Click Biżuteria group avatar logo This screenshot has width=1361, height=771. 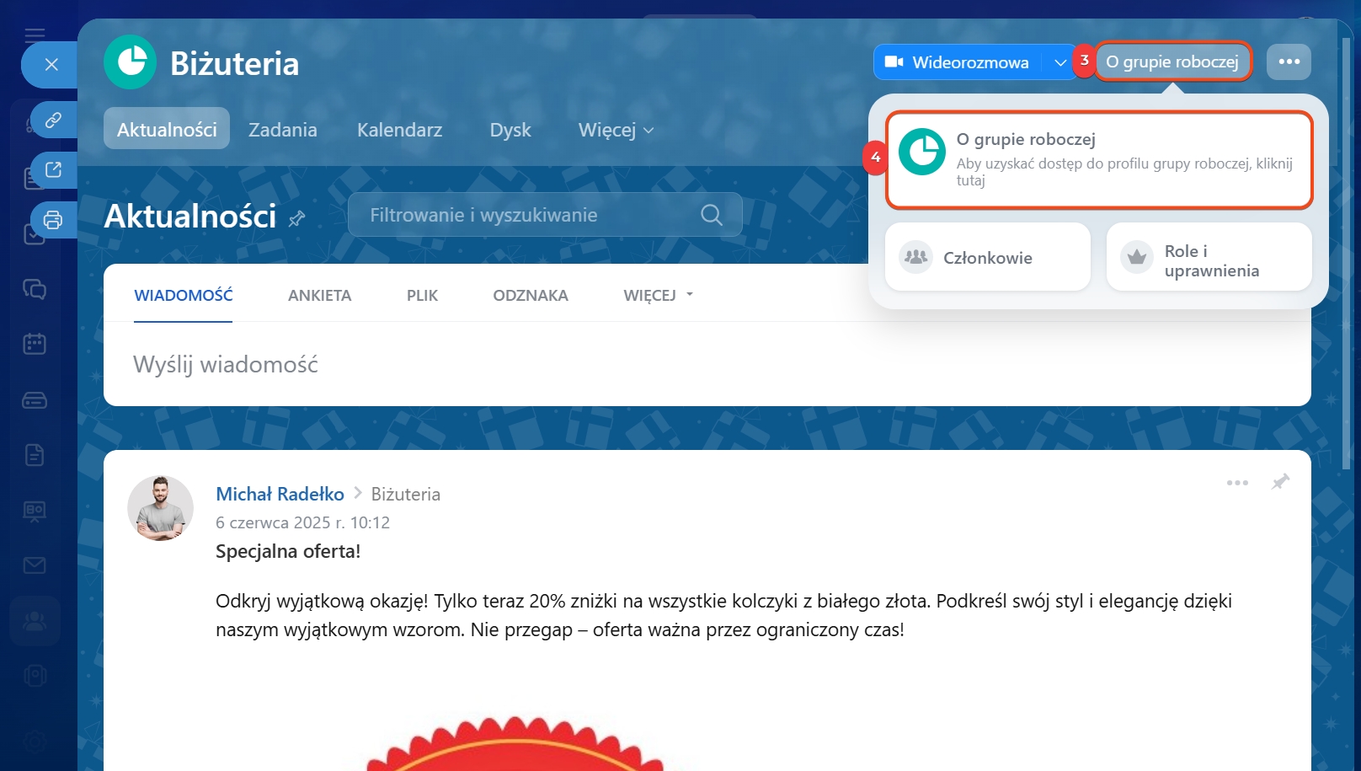[x=130, y=62]
